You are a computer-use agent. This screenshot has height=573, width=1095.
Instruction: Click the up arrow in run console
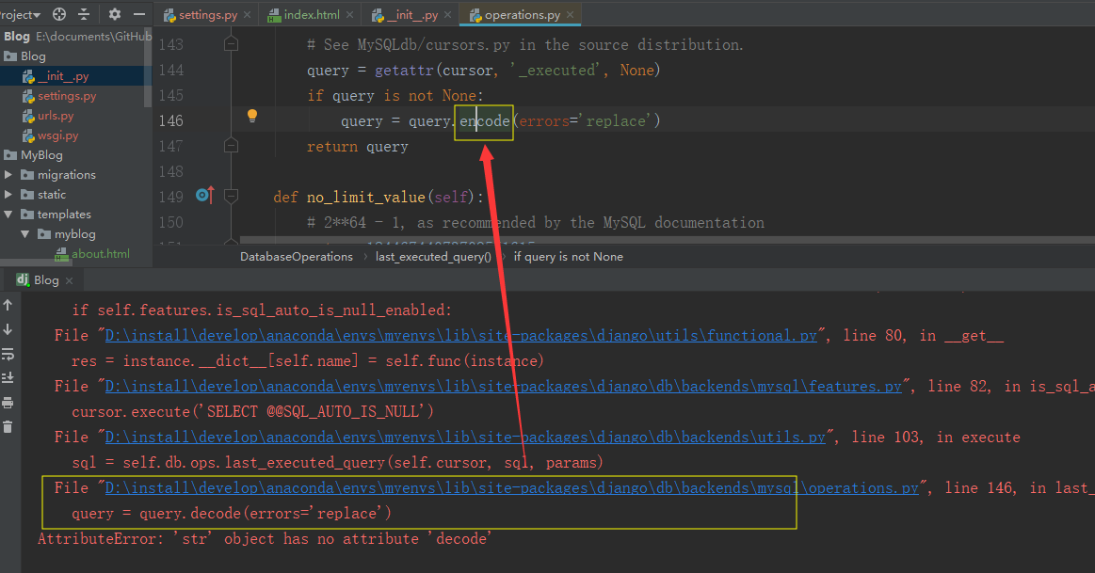8,305
